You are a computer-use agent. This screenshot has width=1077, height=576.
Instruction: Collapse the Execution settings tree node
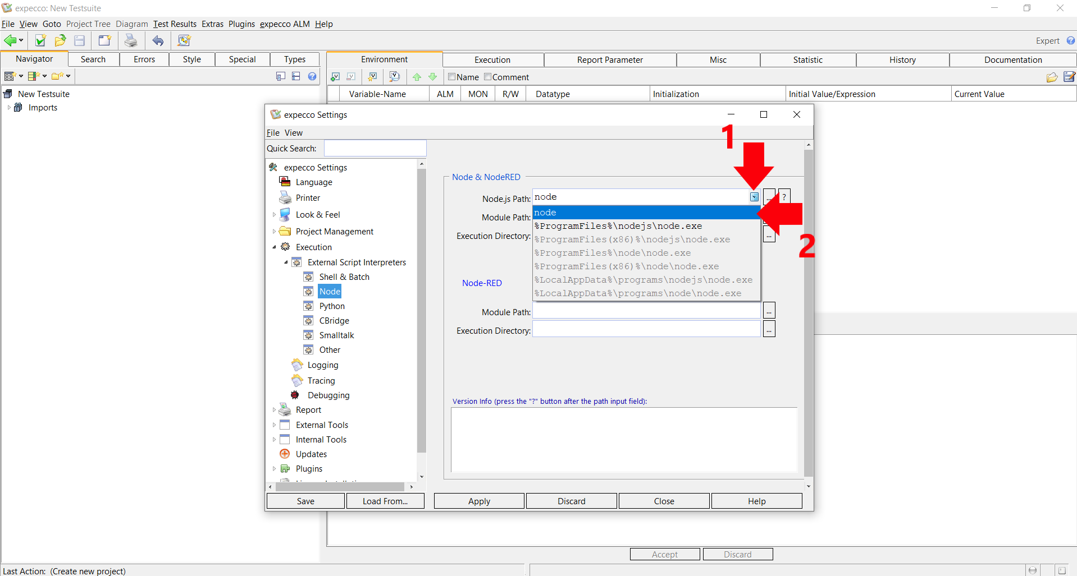[274, 247]
